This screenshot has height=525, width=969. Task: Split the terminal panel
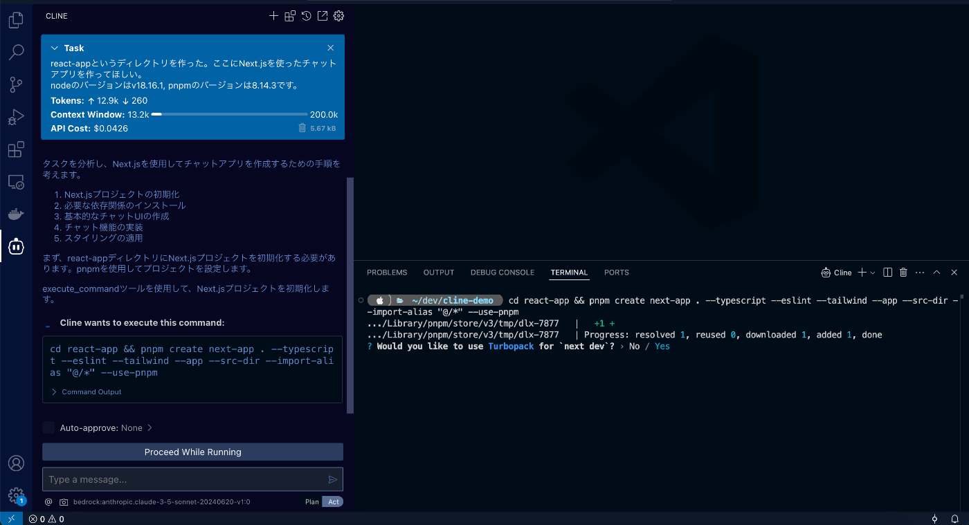(888, 273)
